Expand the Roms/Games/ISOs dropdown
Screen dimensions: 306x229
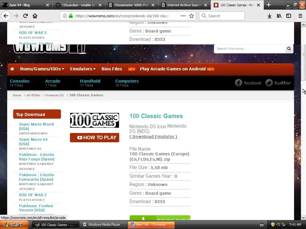coord(42,69)
